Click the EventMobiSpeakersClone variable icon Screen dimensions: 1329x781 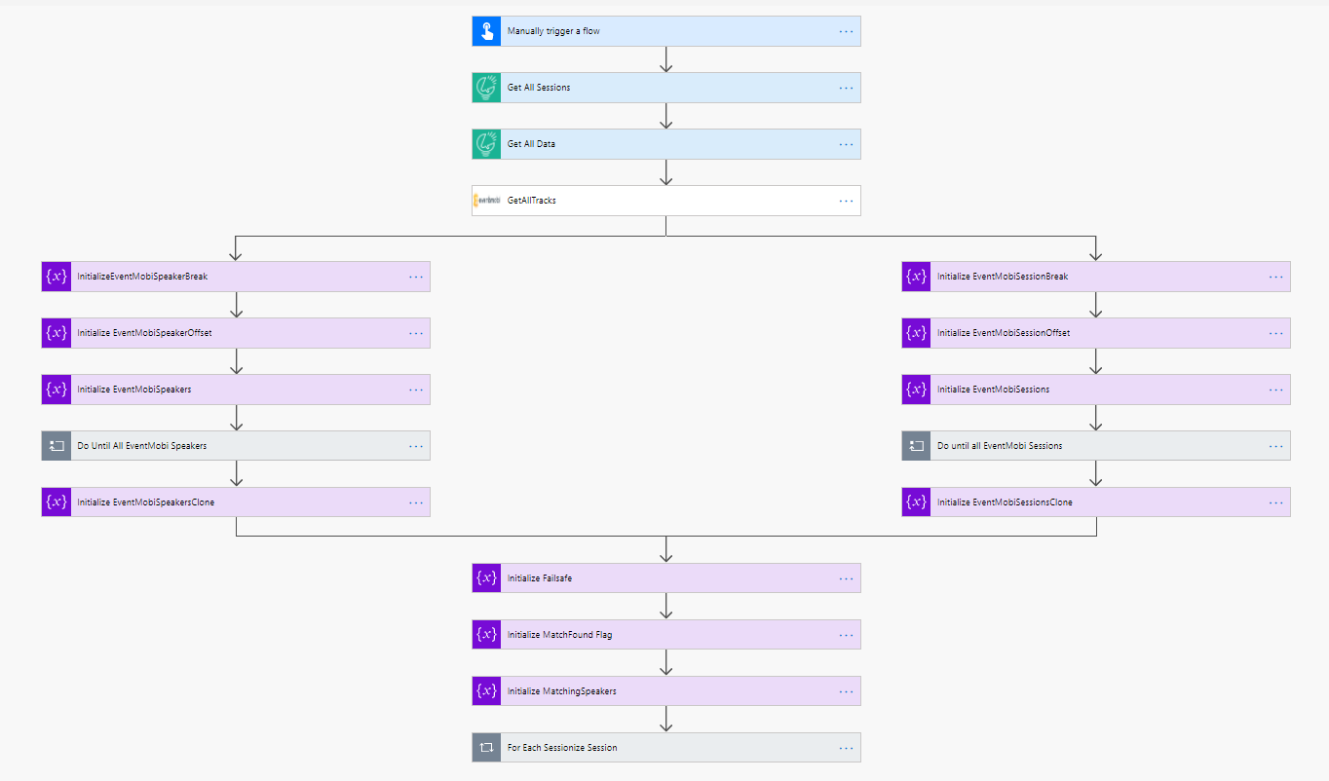[x=57, y=502]
